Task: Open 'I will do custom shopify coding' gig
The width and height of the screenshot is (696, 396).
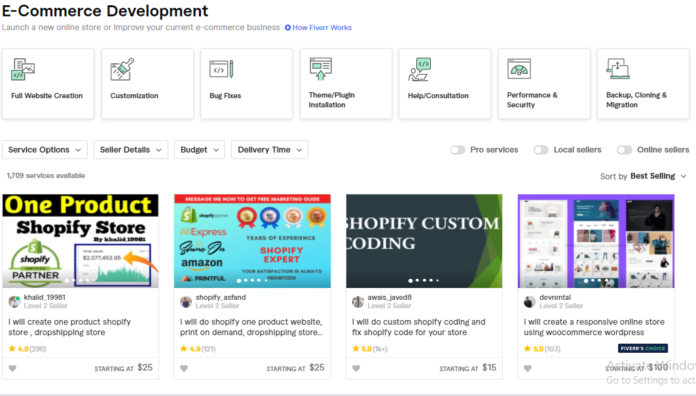Action: (x=418, y=327)
